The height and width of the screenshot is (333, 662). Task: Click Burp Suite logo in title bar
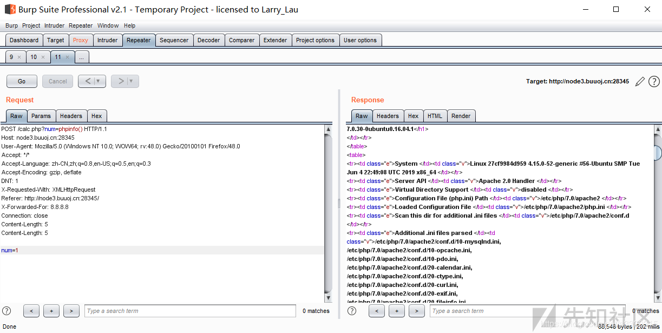tap(10, 9)
